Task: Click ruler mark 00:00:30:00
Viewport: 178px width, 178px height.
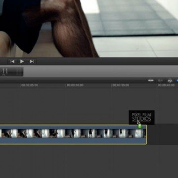Action: [x=75, y=85]
